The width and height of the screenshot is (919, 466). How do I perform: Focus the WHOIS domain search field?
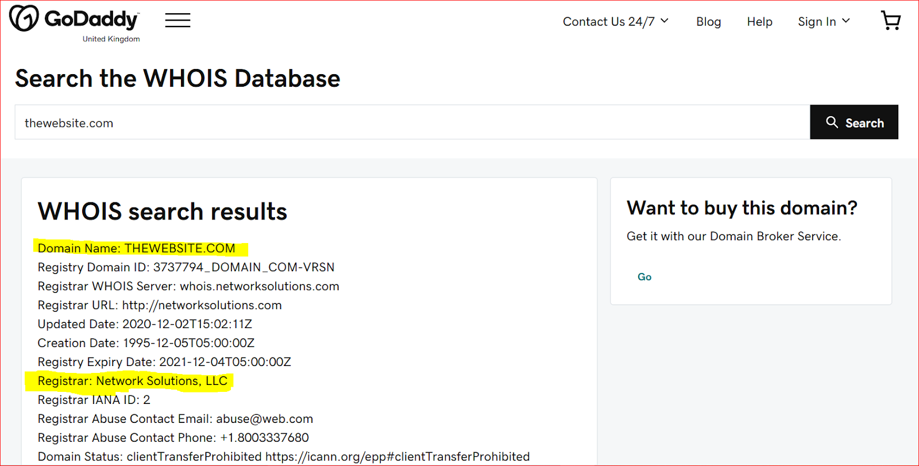click(412, 122)
